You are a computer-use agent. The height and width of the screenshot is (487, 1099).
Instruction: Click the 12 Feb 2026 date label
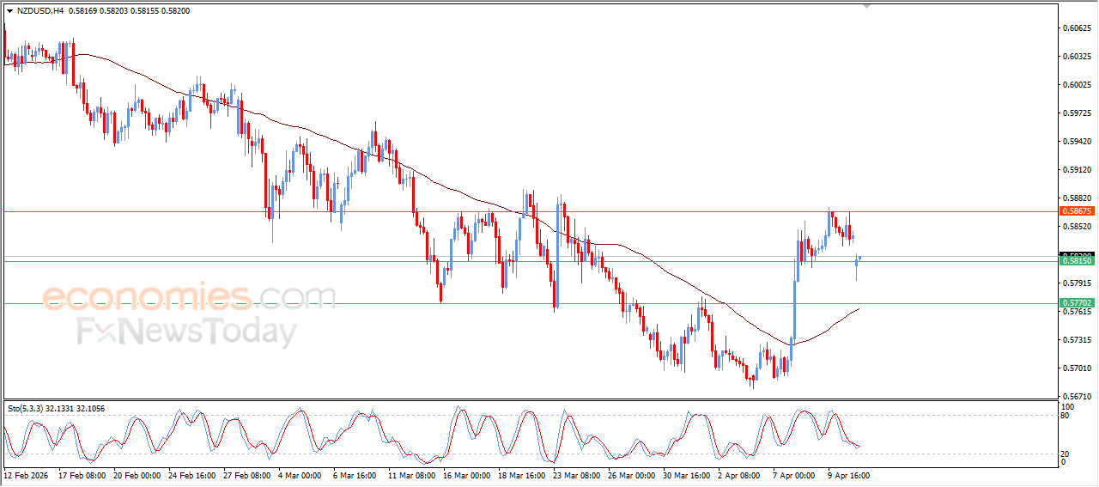[x=27, y=474]
